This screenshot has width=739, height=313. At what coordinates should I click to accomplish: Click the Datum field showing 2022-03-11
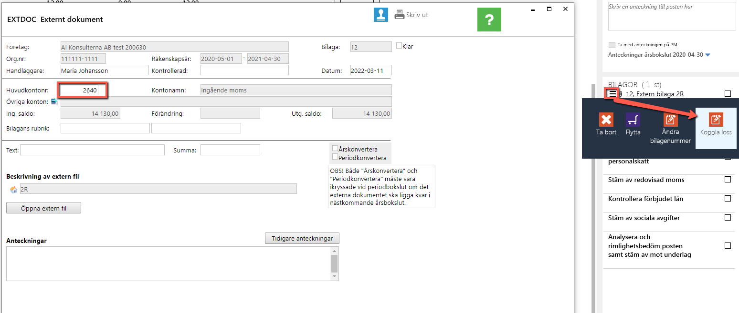coord(371,71)
